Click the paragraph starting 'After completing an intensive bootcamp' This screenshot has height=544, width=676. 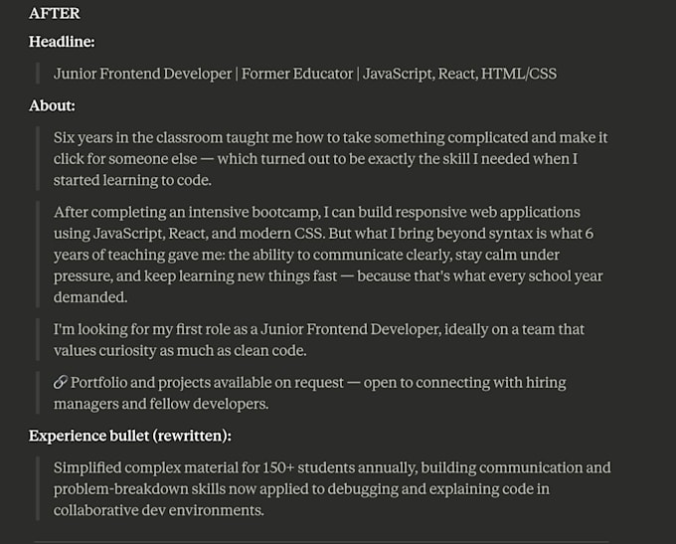click(x=328, y=255)
